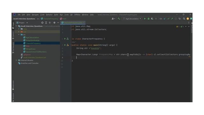204x115 pixels.
Task: Click CharacterFrequency breadcrumb in navigation bar
Action: [x=50, y=19]
